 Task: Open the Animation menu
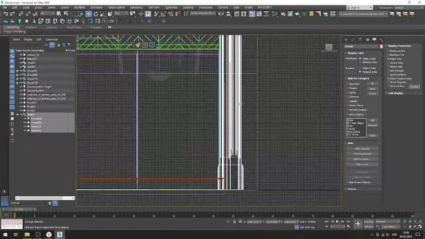(96, 7)
